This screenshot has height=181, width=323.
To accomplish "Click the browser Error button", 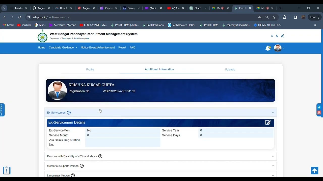I will (315, 17).
